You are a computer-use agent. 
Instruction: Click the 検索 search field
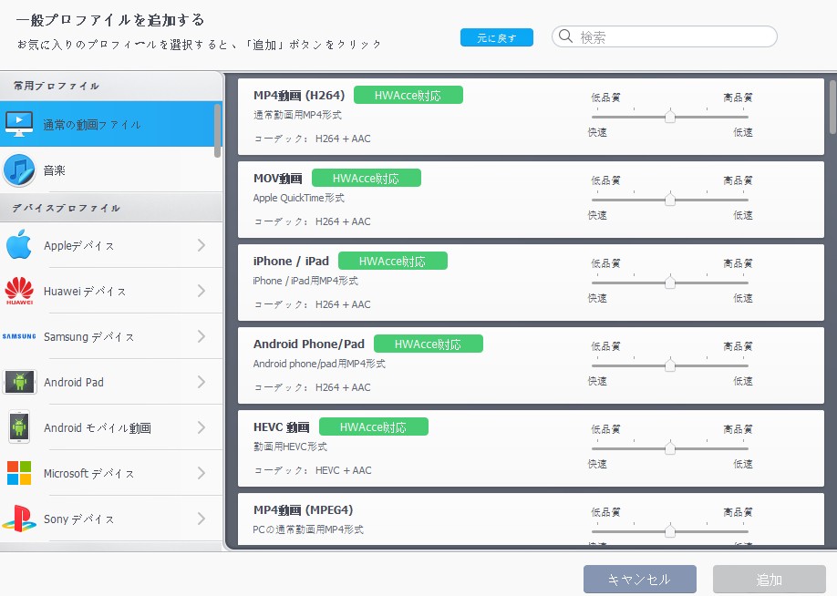coord(664,36)
